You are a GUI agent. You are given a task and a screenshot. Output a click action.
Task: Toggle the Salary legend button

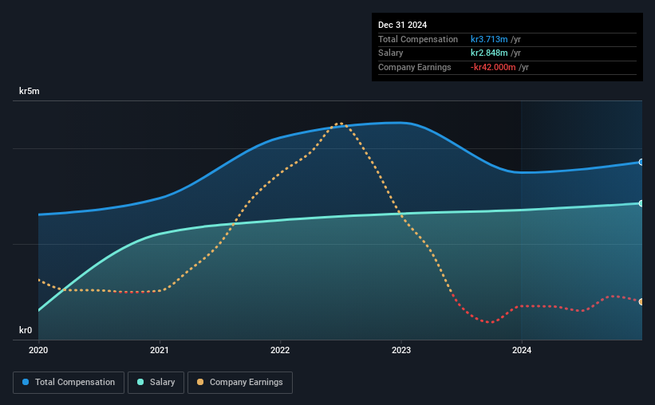tap(156, 383)
